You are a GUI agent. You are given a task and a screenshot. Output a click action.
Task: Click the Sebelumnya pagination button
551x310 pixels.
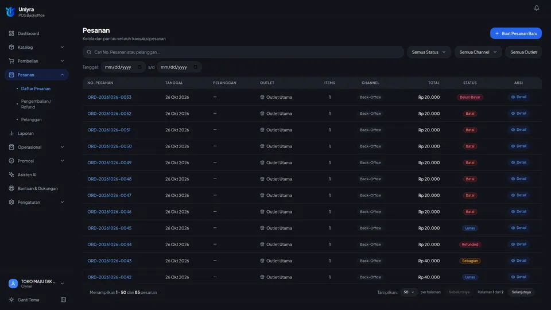[459, 292]
